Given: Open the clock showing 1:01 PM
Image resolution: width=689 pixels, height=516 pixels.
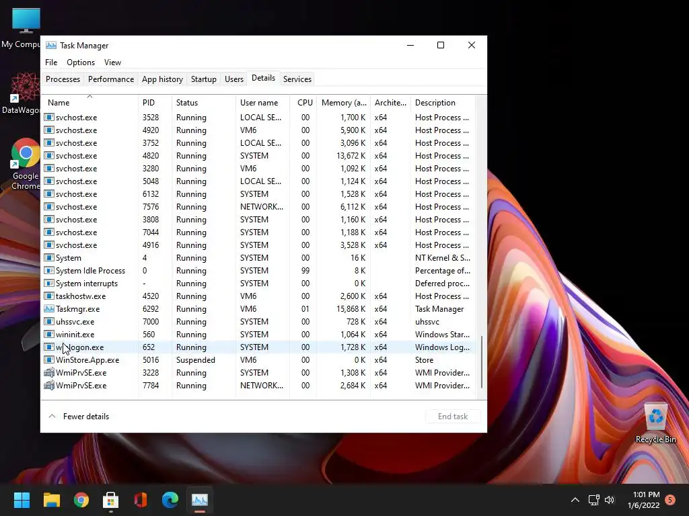Looking at the screenshot, I should click(644, 500).
